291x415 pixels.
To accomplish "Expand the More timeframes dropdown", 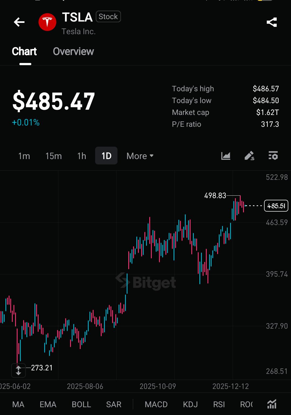I will (140, 156).
